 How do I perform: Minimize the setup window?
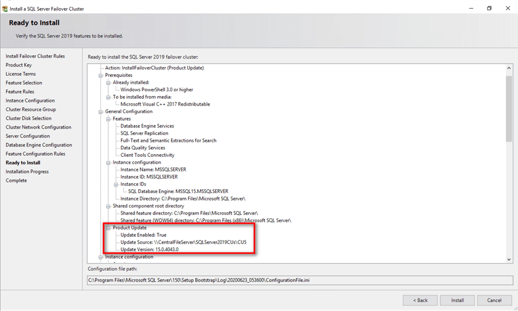pos(471,8)
